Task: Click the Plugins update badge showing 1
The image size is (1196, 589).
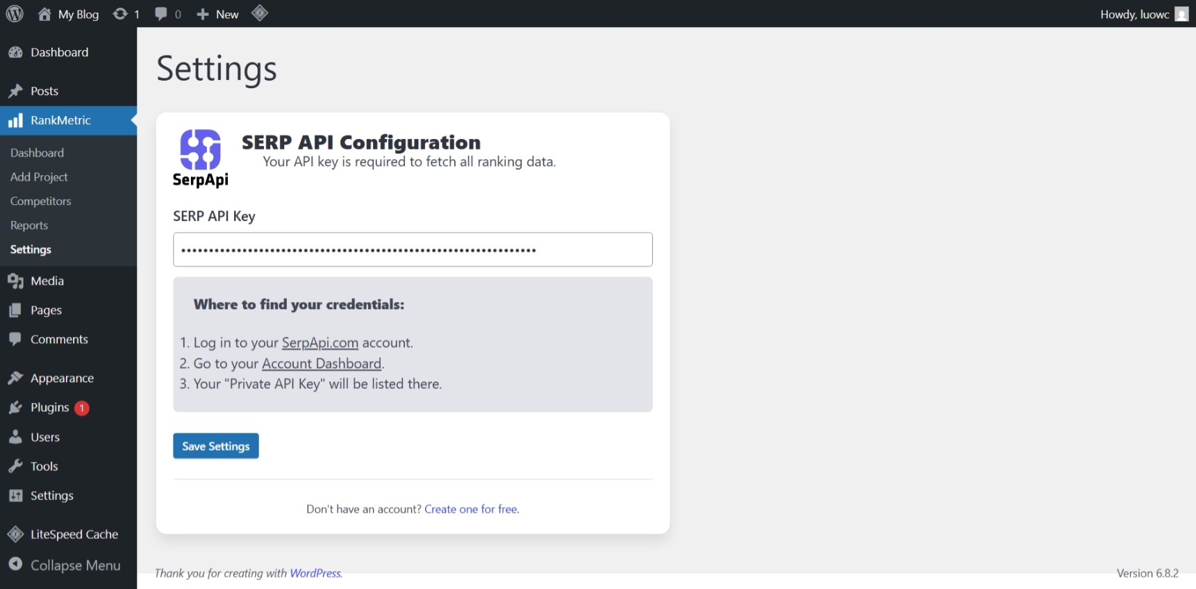Action: (82, 408)
